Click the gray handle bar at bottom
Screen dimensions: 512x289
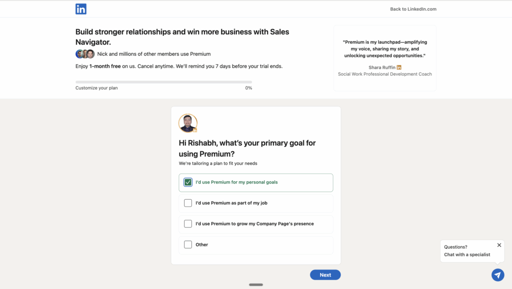[256, 285]
